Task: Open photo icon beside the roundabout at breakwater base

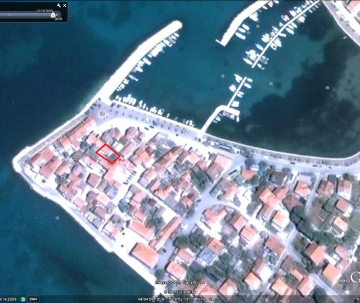Action: [x=99, y=105]
